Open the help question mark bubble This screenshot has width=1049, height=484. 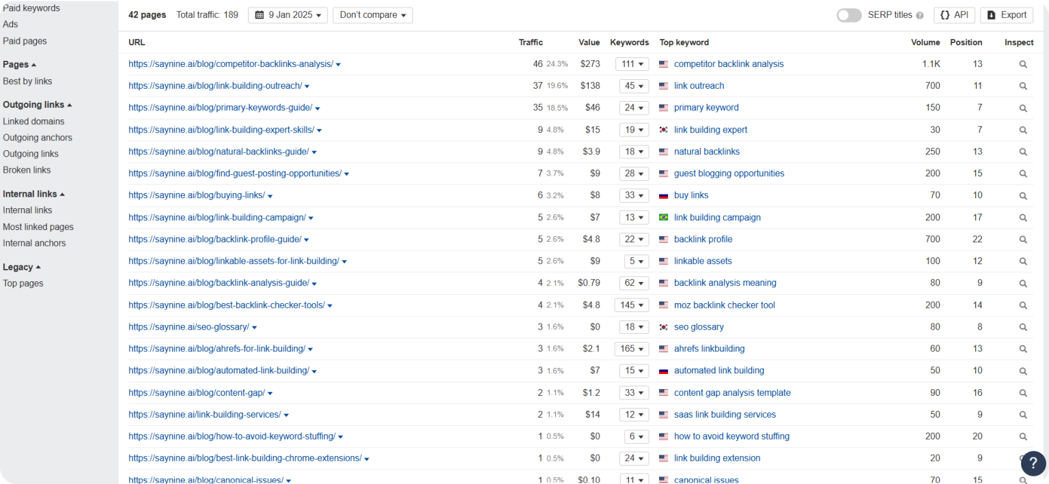click(1033, 464)
